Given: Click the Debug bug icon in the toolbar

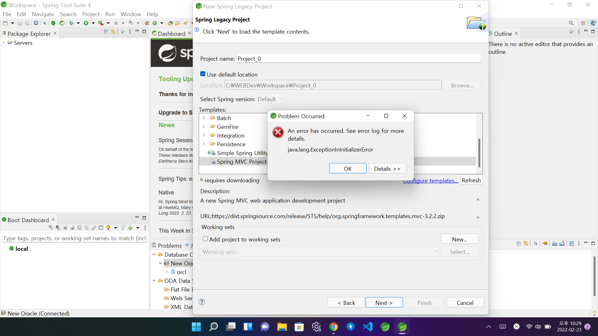Looking at the screenshot, I should (x=71, y=23).
